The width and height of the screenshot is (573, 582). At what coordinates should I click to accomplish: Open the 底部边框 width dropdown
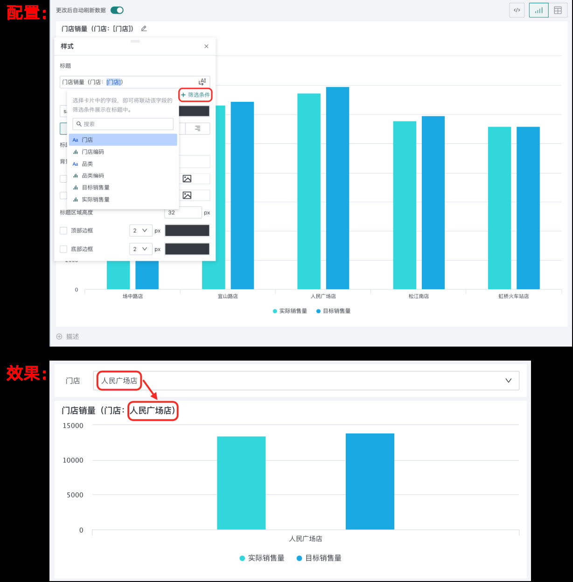(140, 249)
